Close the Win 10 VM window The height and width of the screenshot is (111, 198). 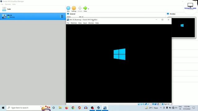pyautogui.click(x=168, y=20)
